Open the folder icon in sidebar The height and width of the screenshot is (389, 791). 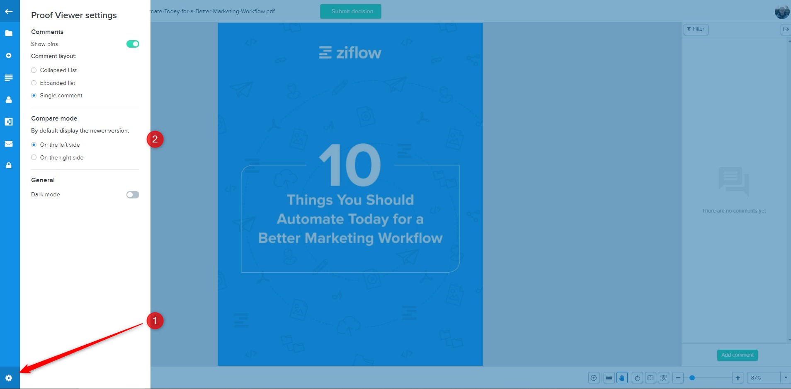[x=9, y=33]
